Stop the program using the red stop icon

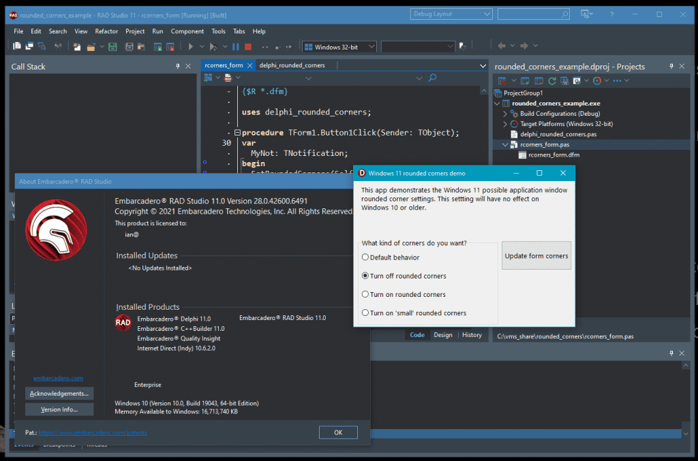point(248,46)
